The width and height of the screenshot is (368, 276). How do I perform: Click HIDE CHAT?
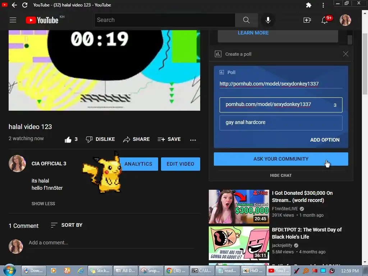[x=281, y=175]
